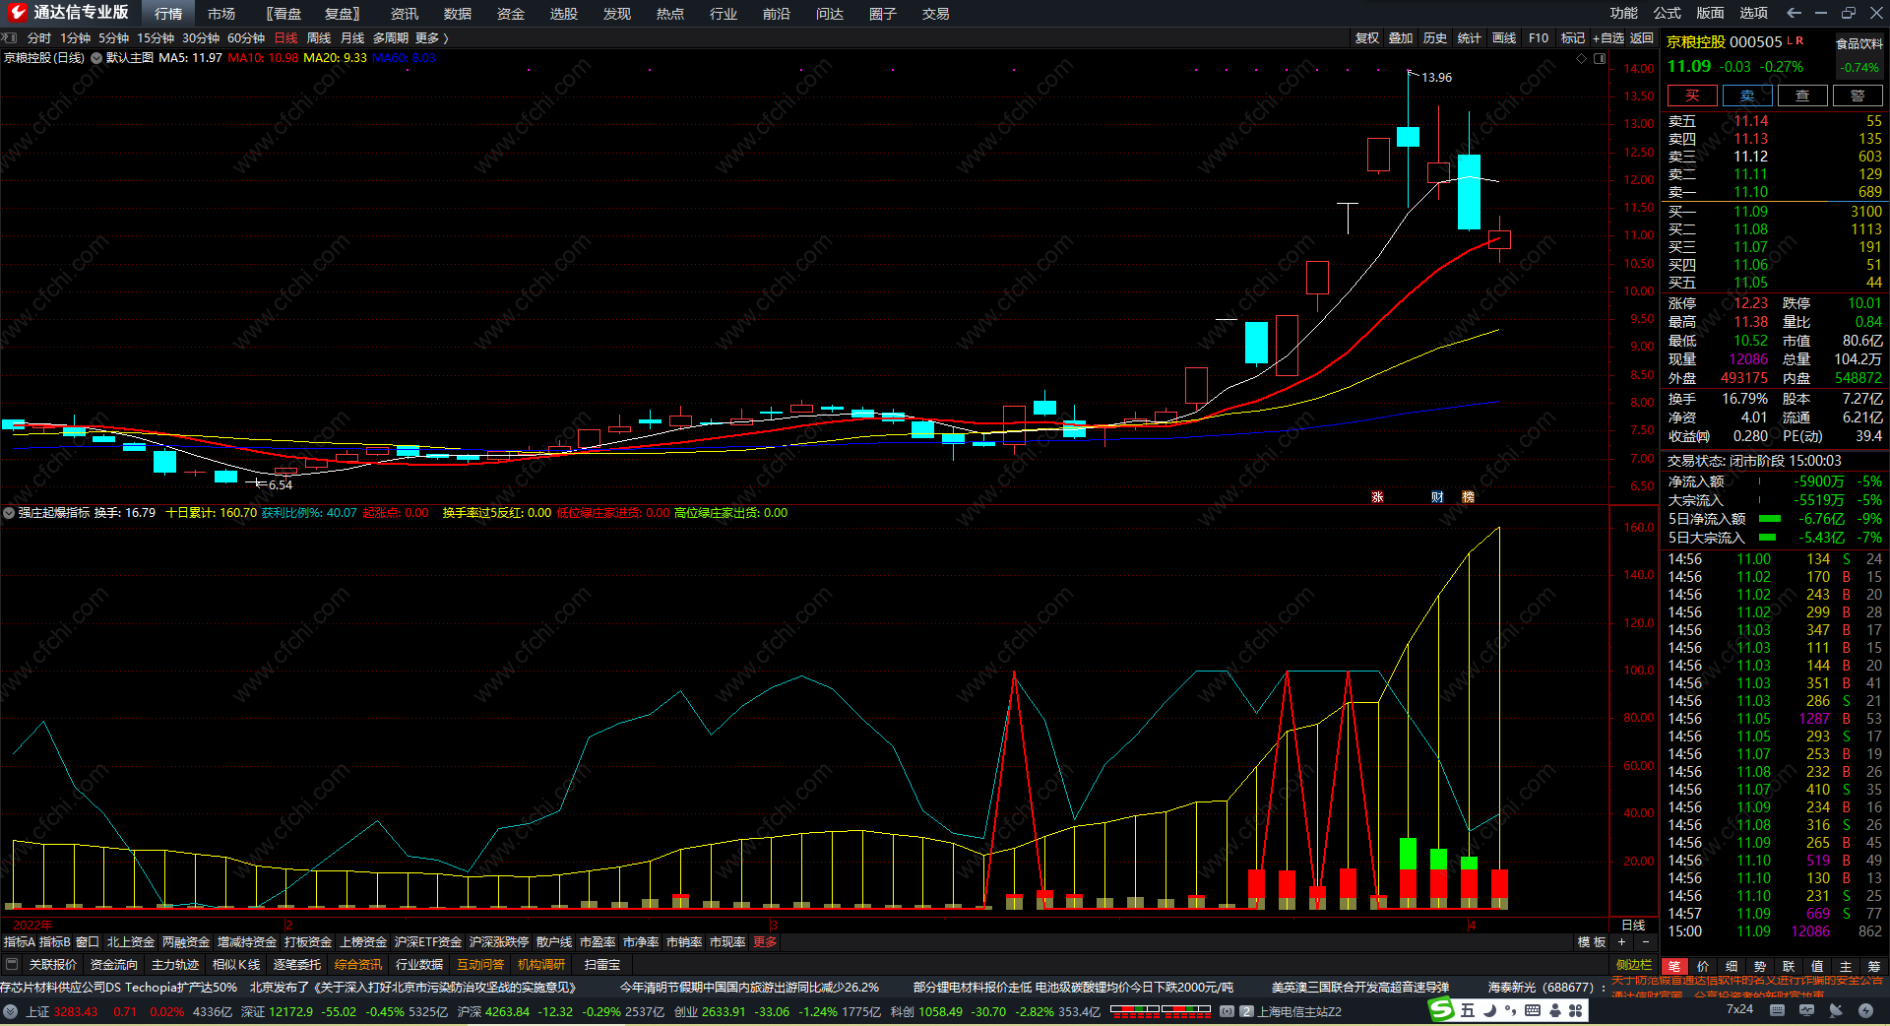Click the punctuation icon on the input method bar

(x=1511, y=1010)
